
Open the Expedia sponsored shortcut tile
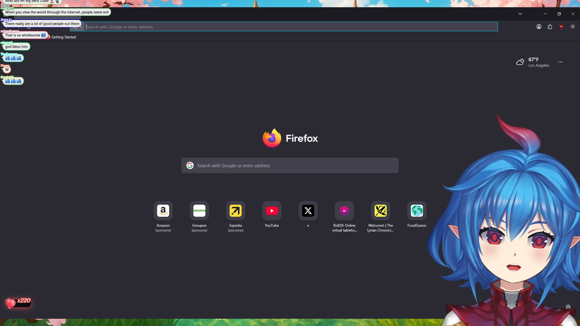click(236, 211)
